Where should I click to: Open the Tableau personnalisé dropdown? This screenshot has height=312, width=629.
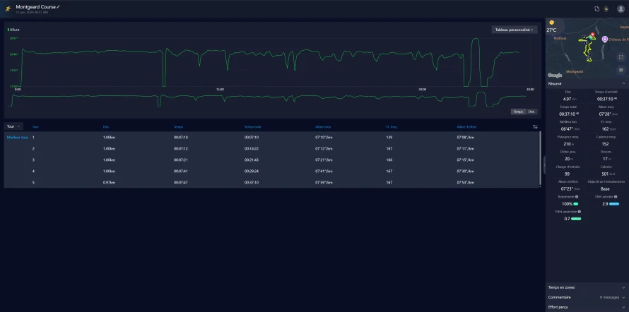pos(515,30)
